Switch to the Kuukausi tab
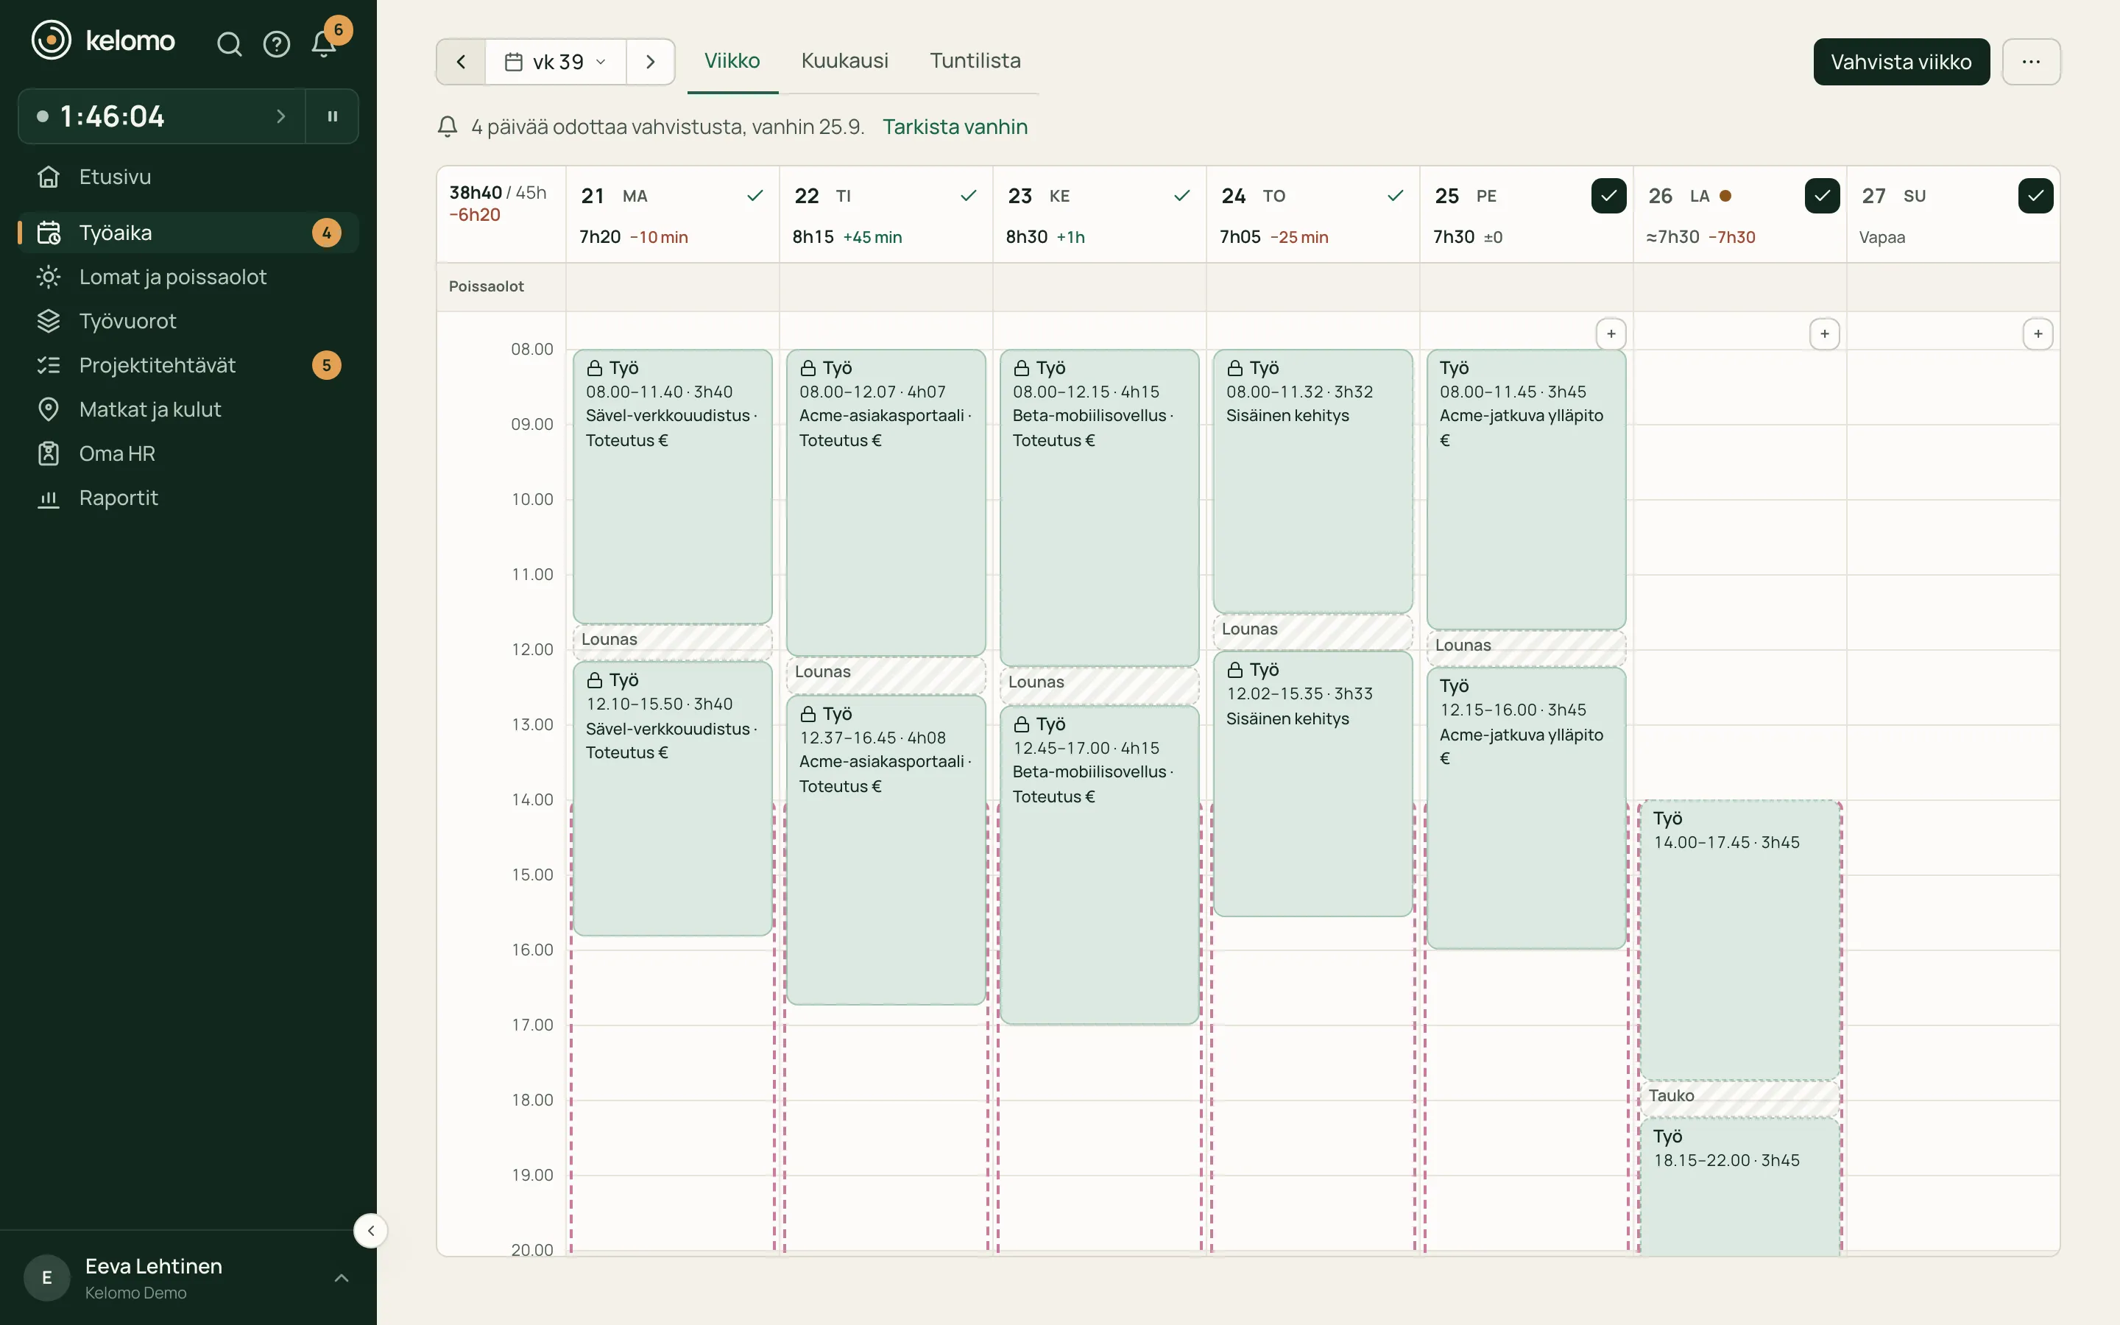Viewport: 2120px width, 1325px height. point(844,60)
